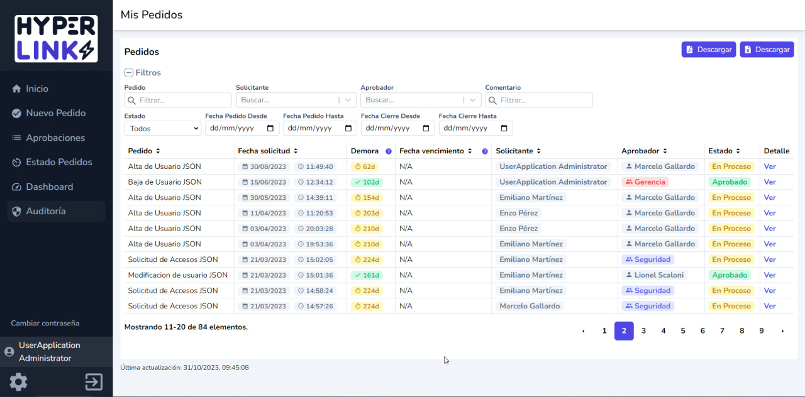The width and height of the screenshot is (805, 397).
Task: Go to next page arrow in pagination
Action: point(782,331)
